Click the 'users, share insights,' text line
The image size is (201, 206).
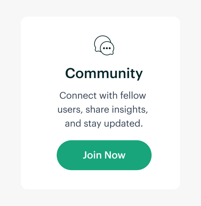tap(103, 109)
